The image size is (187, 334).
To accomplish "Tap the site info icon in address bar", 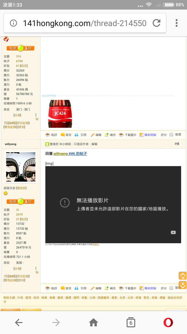I will tap(13, 23).
